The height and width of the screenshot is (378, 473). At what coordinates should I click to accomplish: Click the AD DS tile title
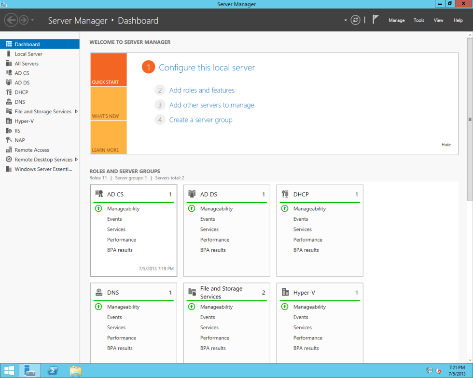pos(209,194)
